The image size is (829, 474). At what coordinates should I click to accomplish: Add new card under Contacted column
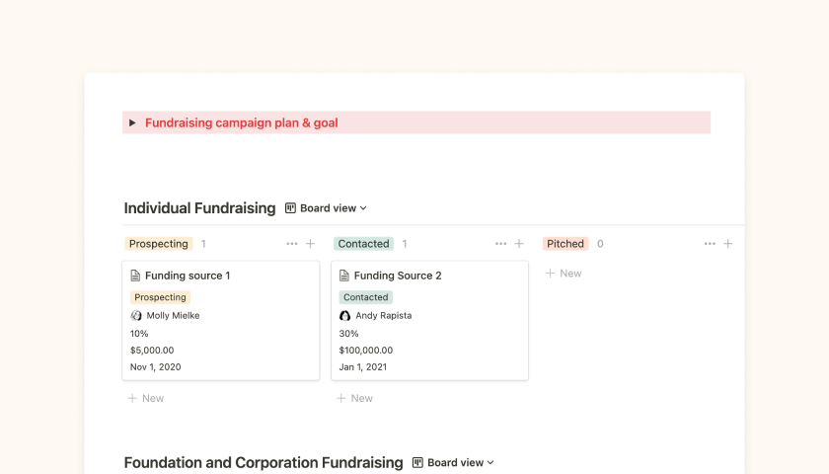[355, 398]
